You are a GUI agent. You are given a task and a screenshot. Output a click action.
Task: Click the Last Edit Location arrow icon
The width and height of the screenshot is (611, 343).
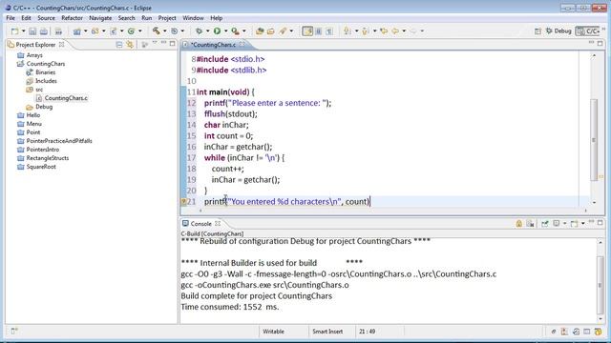(384, 31)
